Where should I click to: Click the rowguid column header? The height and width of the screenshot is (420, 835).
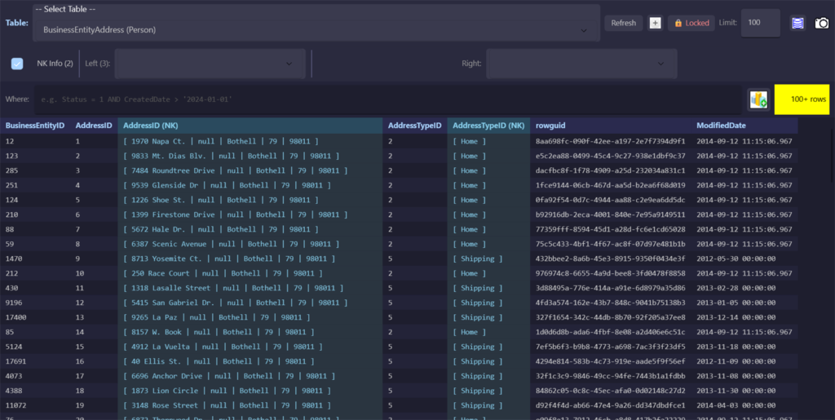(610, 126)
